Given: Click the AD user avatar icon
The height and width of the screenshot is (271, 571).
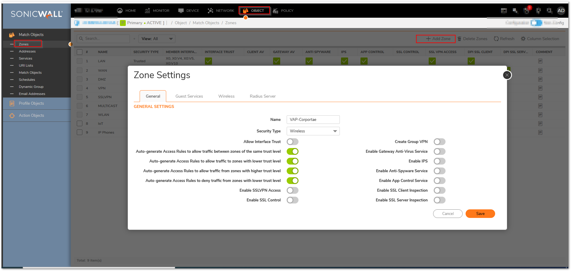Looking at the screenshot, I should pos(561,11).
